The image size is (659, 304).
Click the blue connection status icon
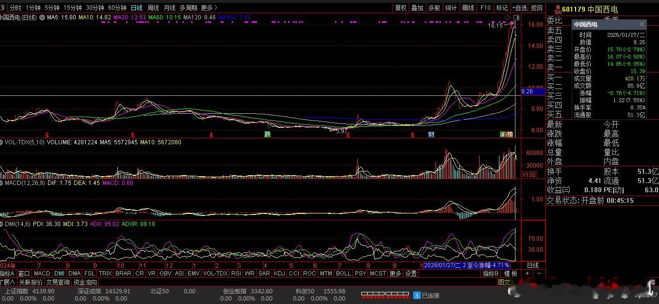coord(416,295)
